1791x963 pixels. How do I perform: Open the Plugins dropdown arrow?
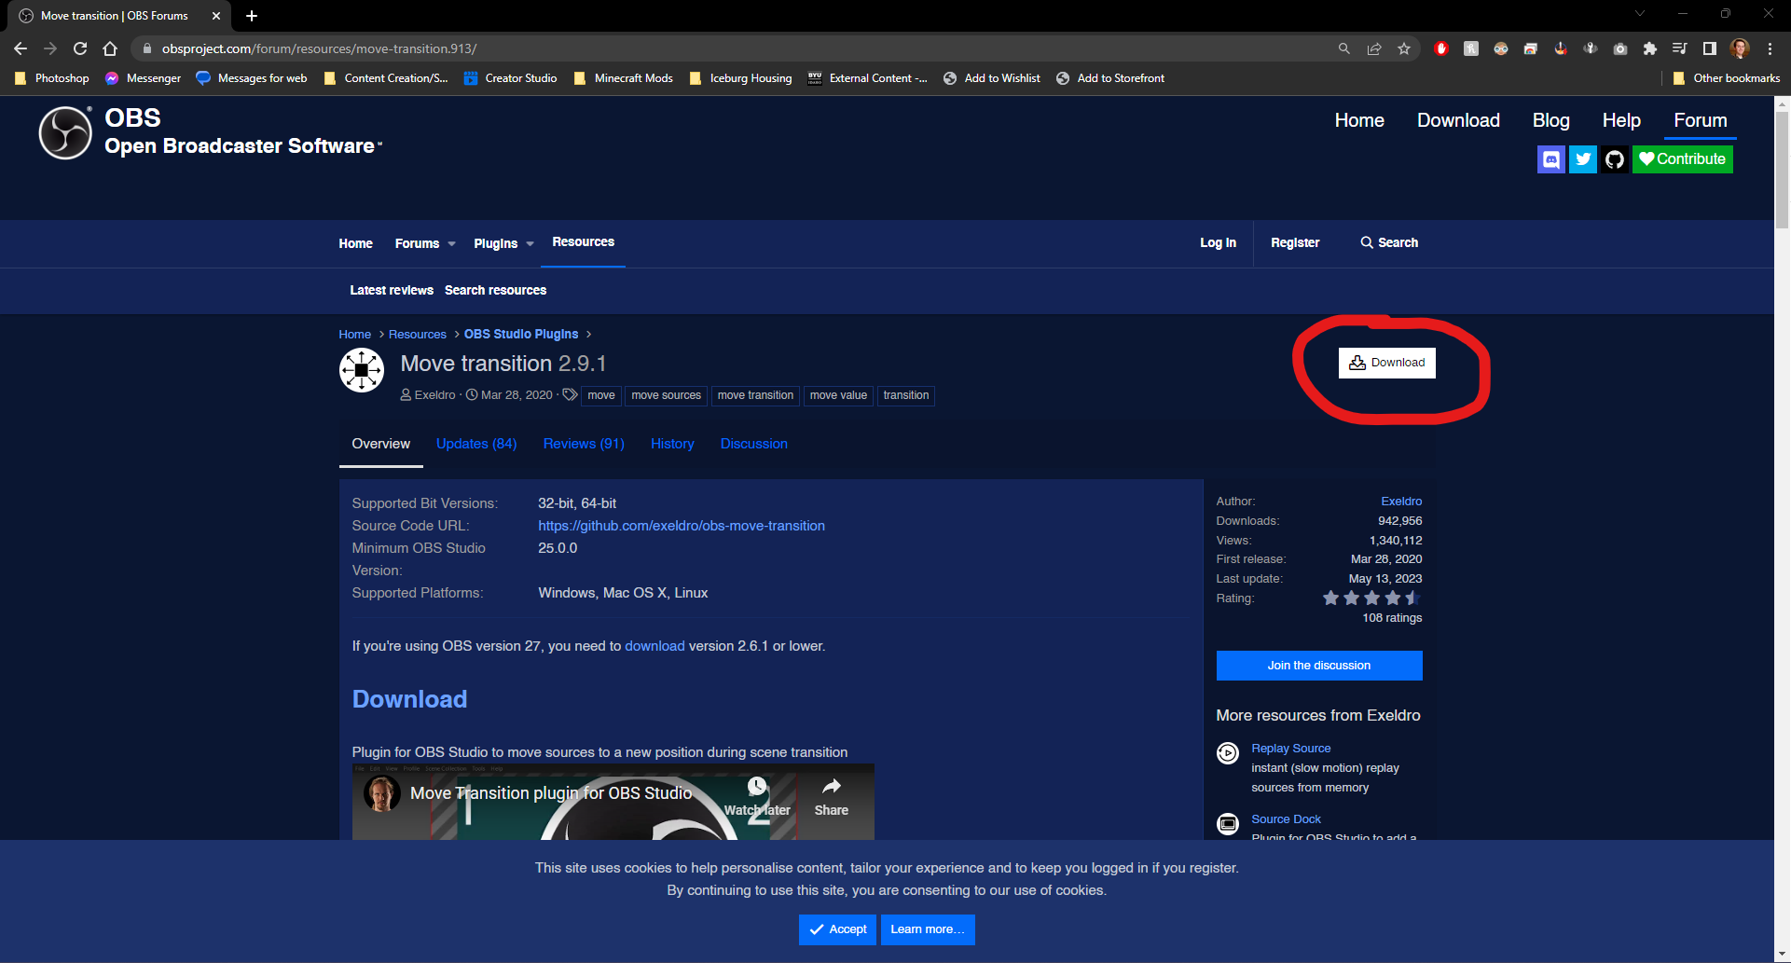click(530, 244)
